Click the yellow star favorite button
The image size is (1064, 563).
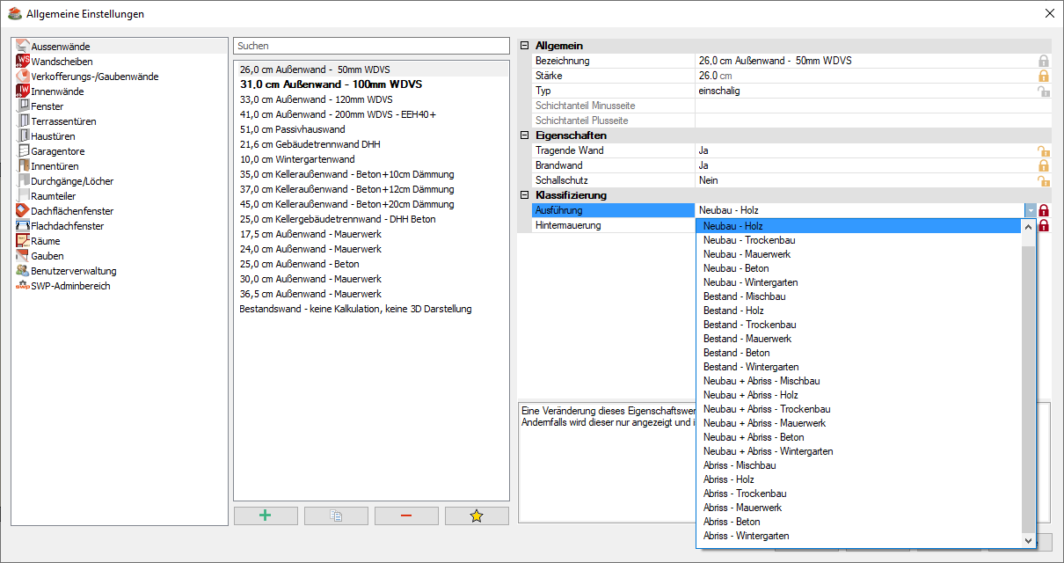pos(477,516)
